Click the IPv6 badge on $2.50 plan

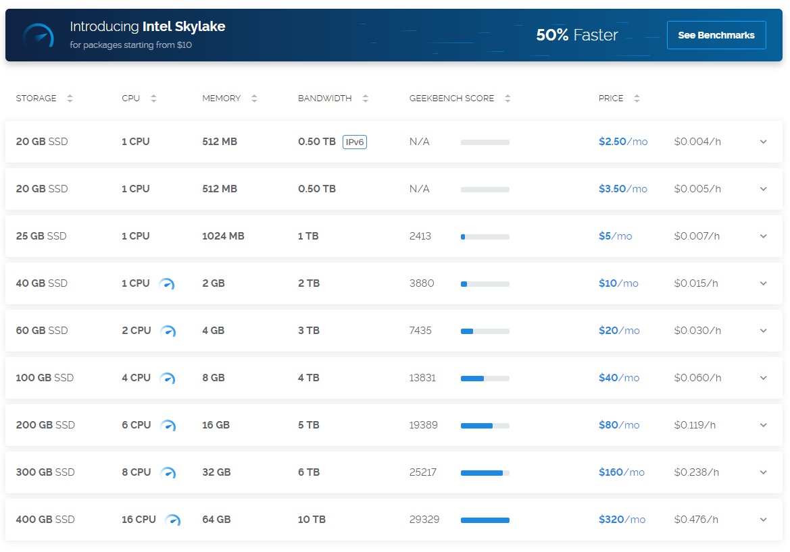point(355,142)
